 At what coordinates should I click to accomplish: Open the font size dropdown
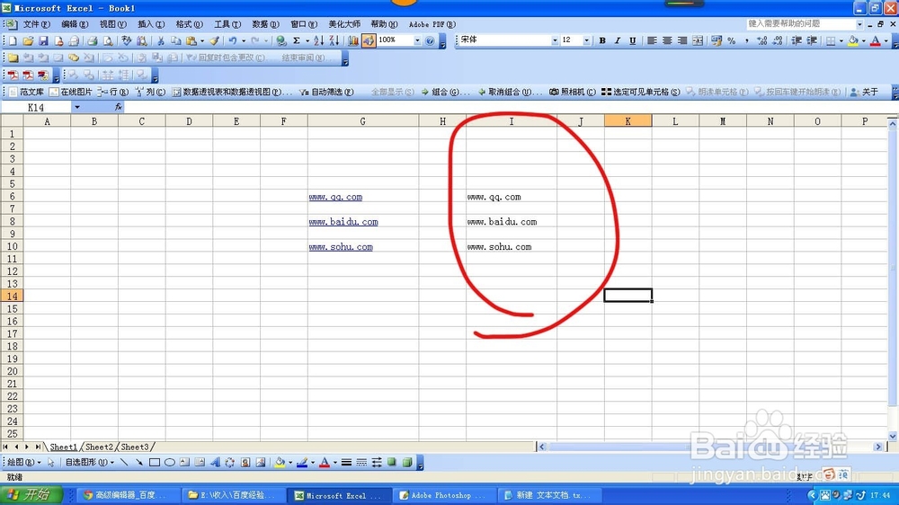(586, 40)
